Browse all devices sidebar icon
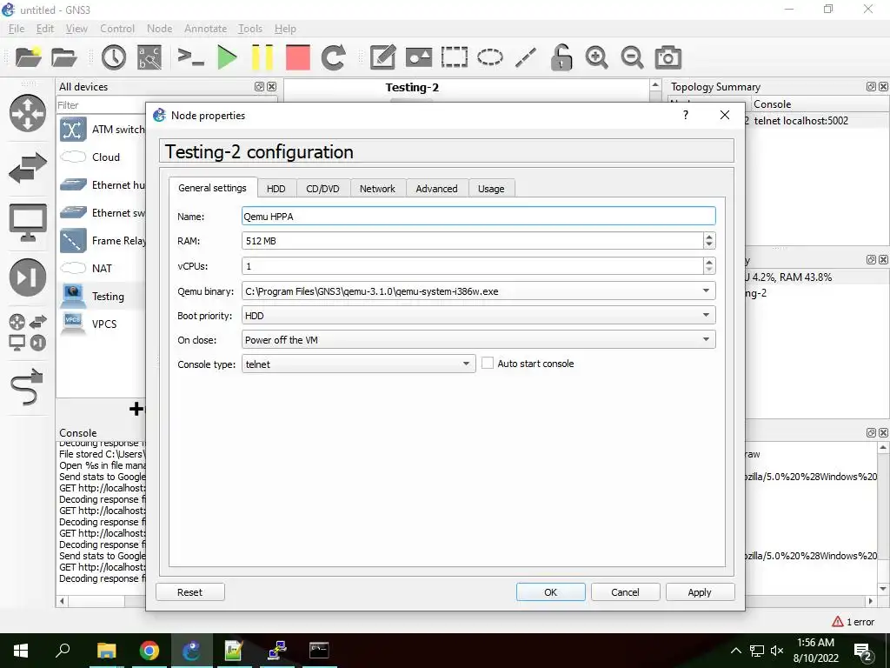Image resolution: width=890 pixels, height=668 pixels. click(27, 332)
